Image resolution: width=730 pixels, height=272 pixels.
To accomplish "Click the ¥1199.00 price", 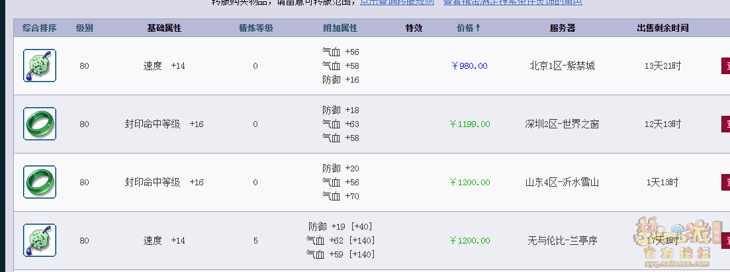I will pos(469,124).
